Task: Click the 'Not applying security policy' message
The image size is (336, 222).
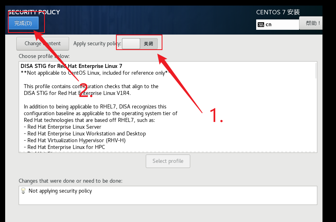Action: (x=60, y=191)
